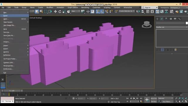Image resolution: width=188 pixels, height=106 pixels.
Task: Click Configure Modifier Sets icon
Action: (x=176, y=50)
